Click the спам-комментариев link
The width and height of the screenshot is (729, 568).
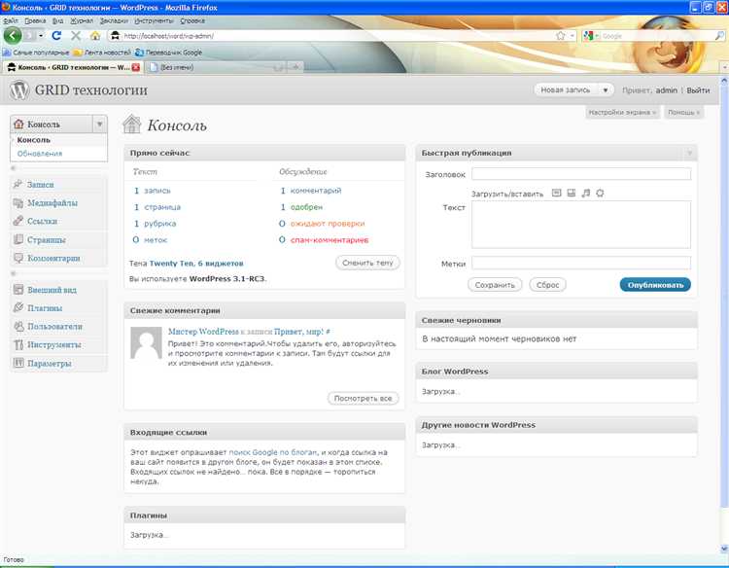(330, 240)
